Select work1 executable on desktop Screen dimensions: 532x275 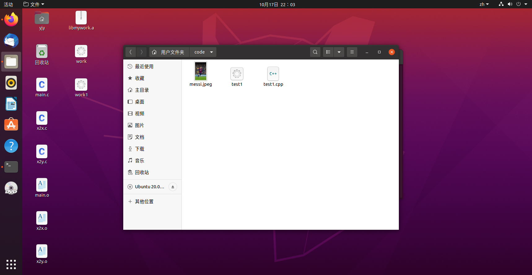click(81, 88)
